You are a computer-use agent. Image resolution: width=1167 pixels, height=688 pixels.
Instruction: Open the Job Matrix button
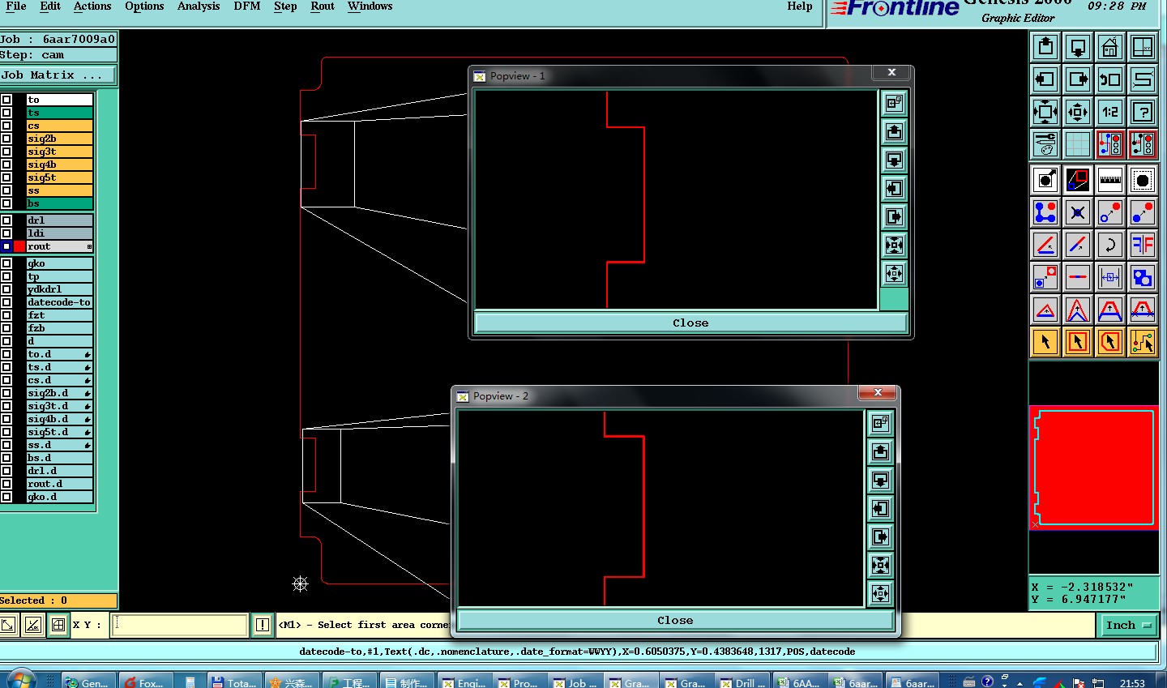58,75
